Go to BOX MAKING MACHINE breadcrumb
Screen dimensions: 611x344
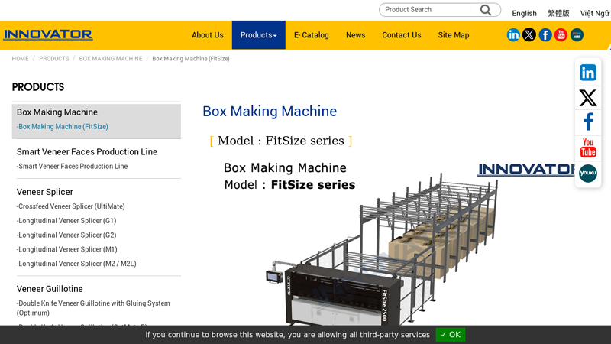[x=111, y=59]
